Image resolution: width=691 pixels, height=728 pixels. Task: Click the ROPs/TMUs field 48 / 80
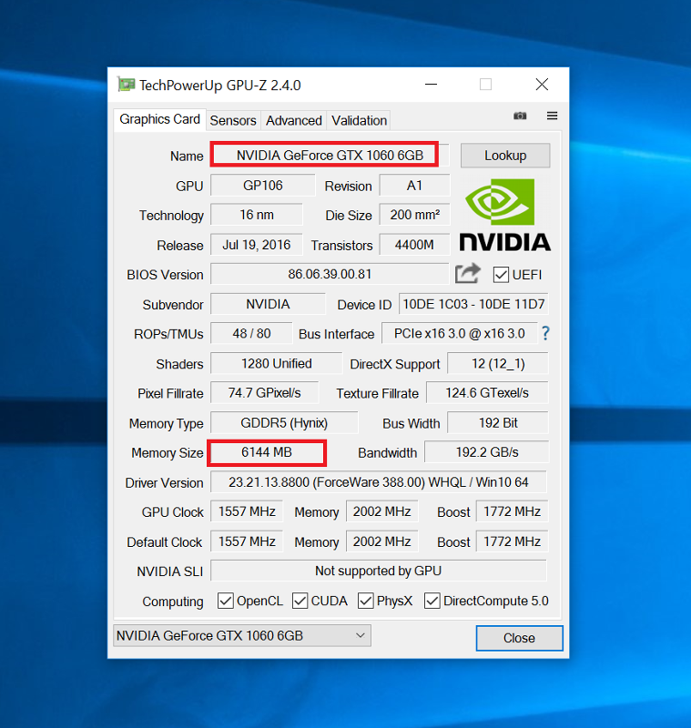coord(251,333)
